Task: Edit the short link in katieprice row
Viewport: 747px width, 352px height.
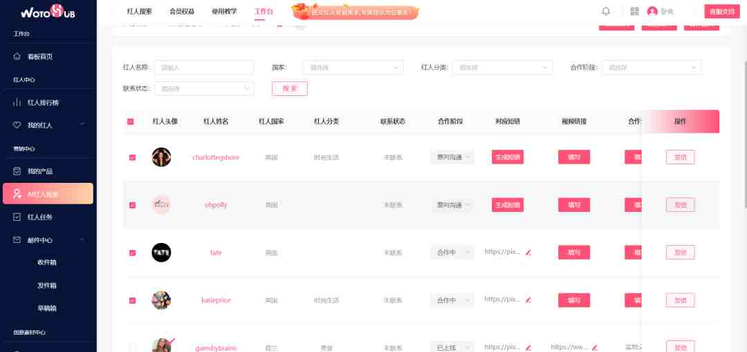Action: (x=528, y=300)
